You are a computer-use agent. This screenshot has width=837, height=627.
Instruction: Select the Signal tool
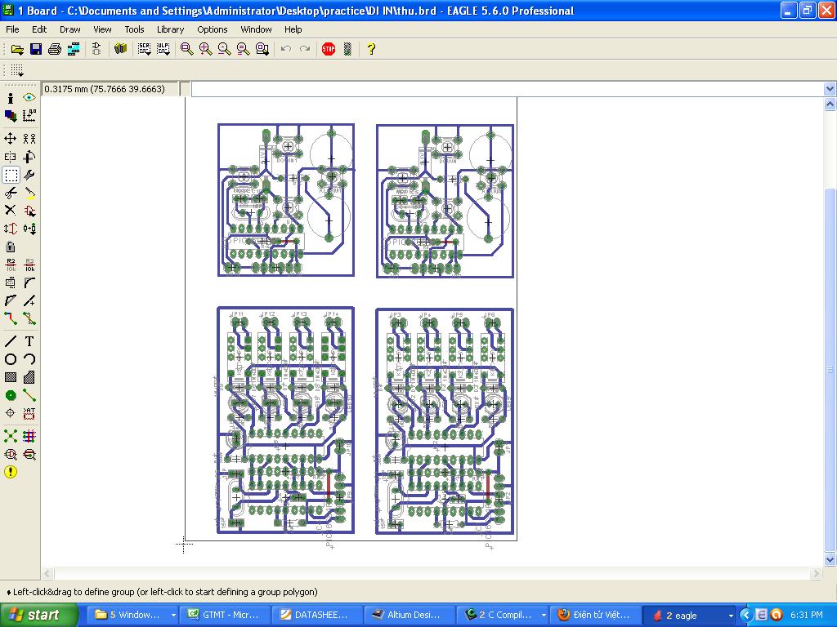point(29,396)
